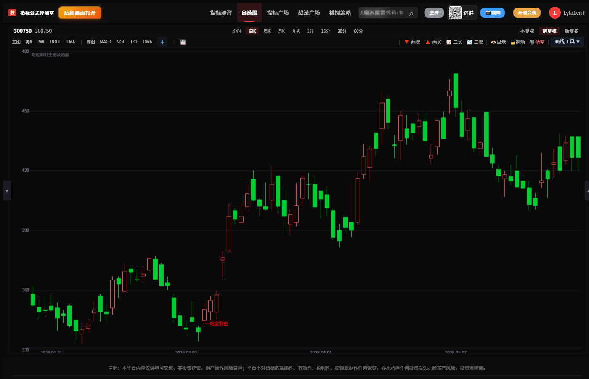The image size is (589, 379).
Task: Switch to 15分 period
Action: tap(326, 31)
